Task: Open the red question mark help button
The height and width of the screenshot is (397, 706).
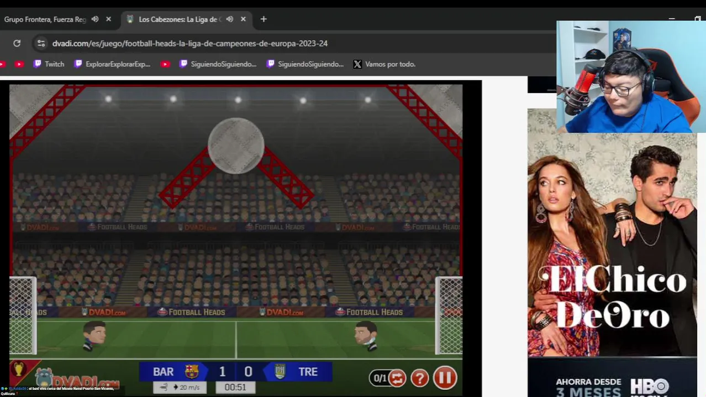Action: tap(420, 378)
